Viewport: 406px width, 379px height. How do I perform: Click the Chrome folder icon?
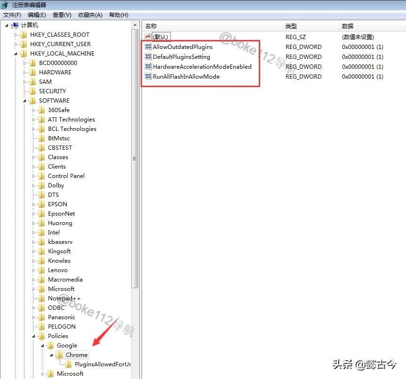[x=60, y=355]
